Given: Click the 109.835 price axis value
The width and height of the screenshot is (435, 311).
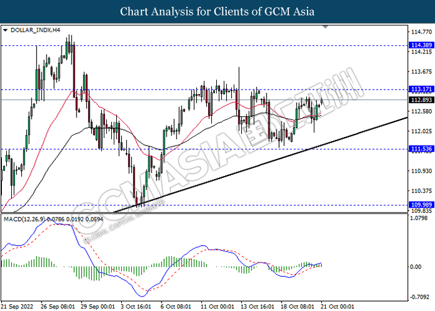Looking at the screenshot, I should tap(421, 210).
